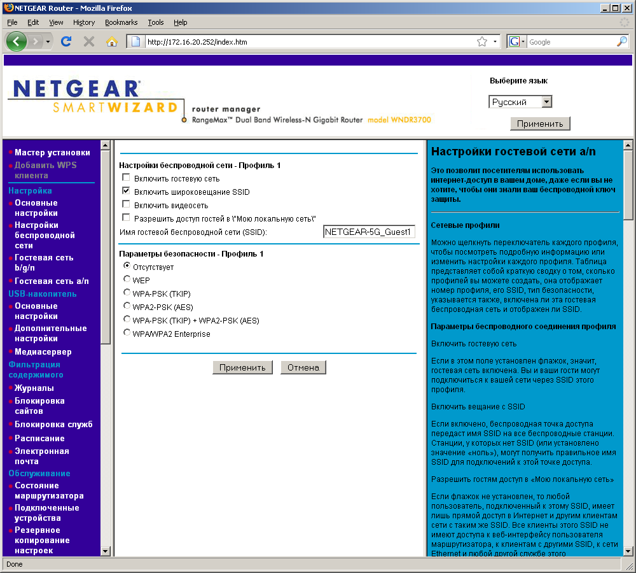Click the sidebar menu scrollbar thumb
Screen dimensions: 636x573
[x=105, y=247]
